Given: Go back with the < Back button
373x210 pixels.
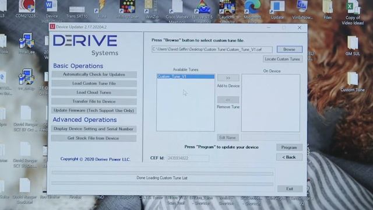Looking at the screenshot, I should pyautogui.click(x=289, y=157).
